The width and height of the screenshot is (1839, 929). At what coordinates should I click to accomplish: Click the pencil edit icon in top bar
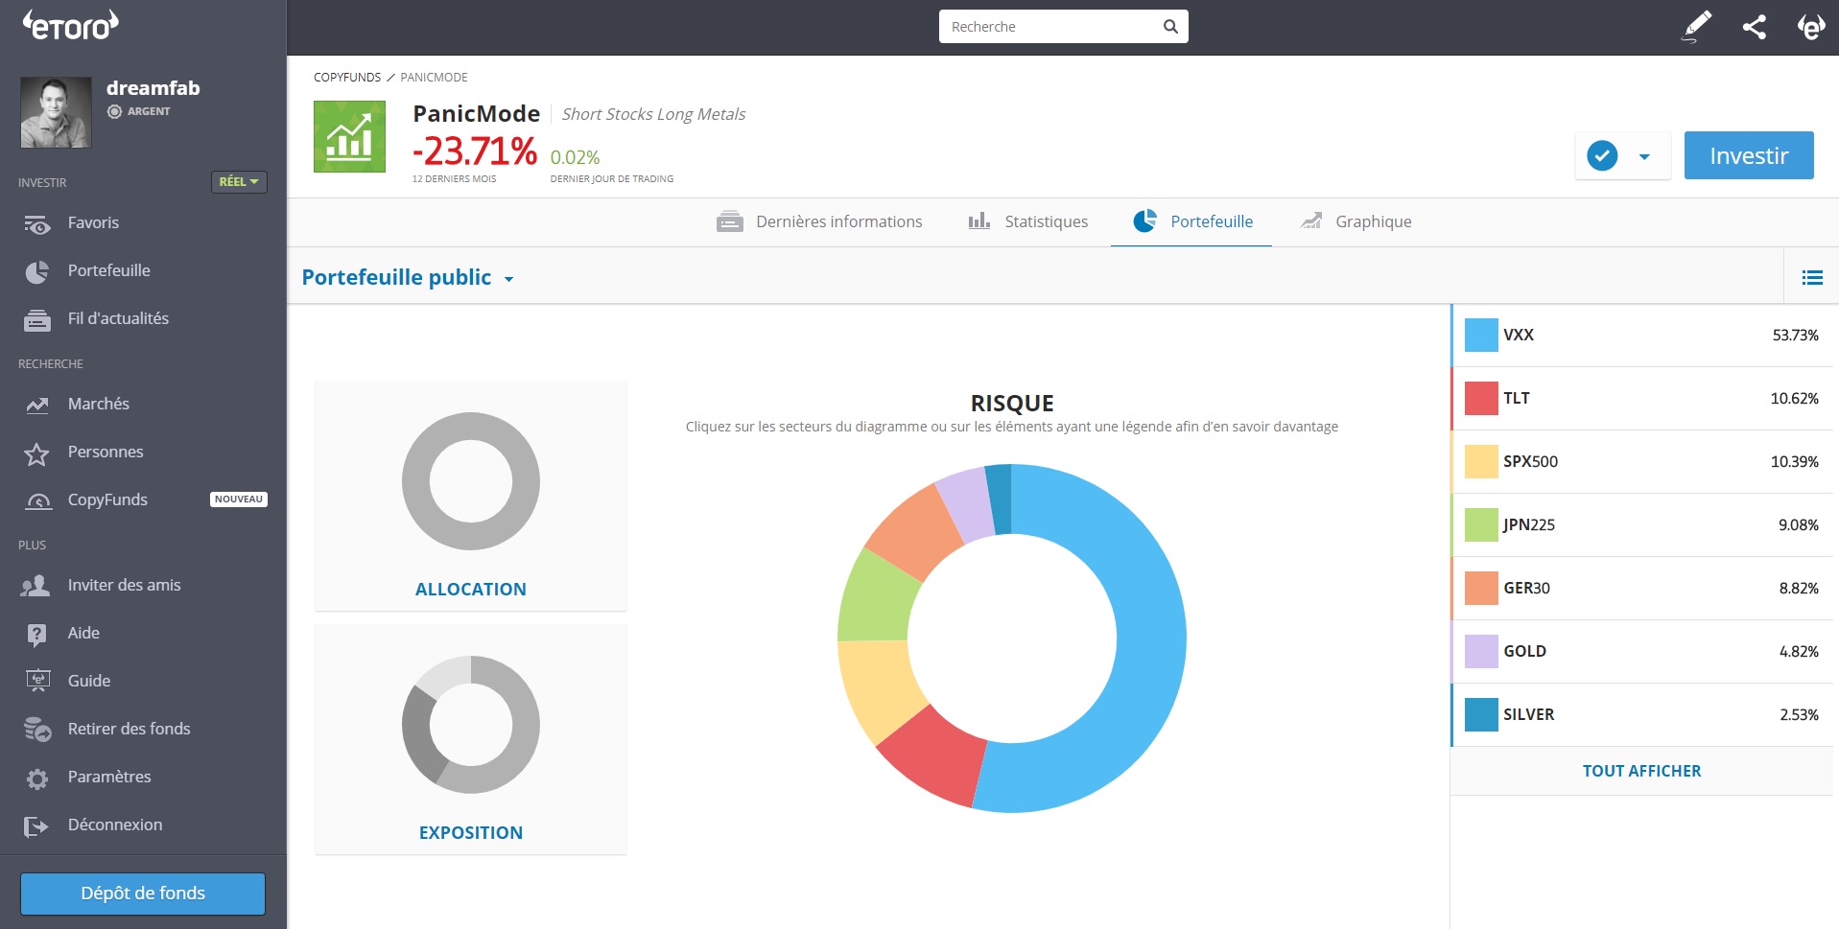[x=1697, y=26]
